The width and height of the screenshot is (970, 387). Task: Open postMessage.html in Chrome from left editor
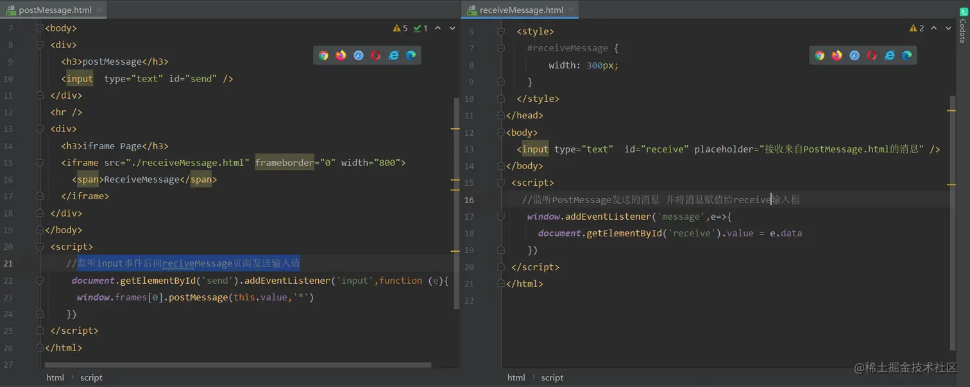click(324, 56)
